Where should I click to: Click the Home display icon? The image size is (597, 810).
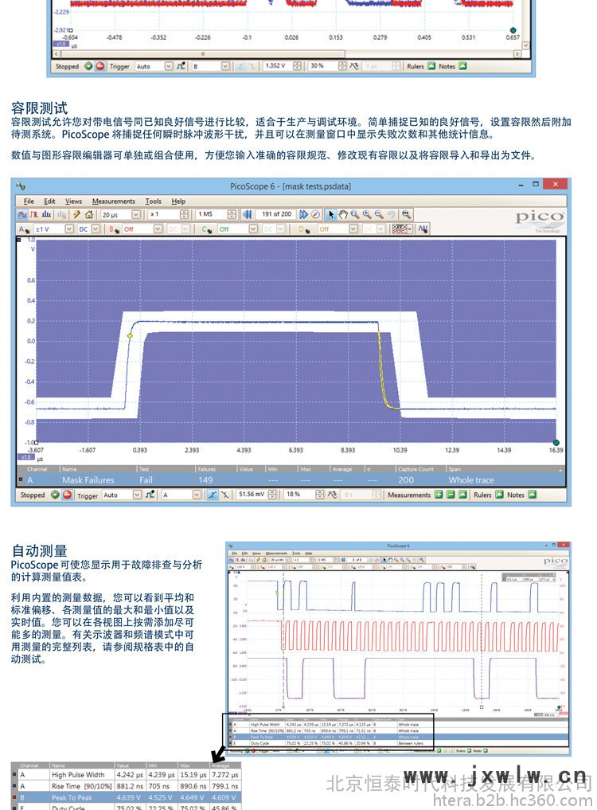[x=89, y=214]
